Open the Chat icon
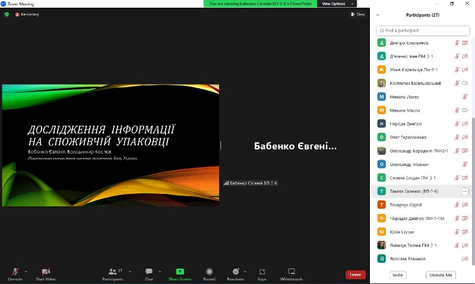475x284 pixels. click(149, 272)
